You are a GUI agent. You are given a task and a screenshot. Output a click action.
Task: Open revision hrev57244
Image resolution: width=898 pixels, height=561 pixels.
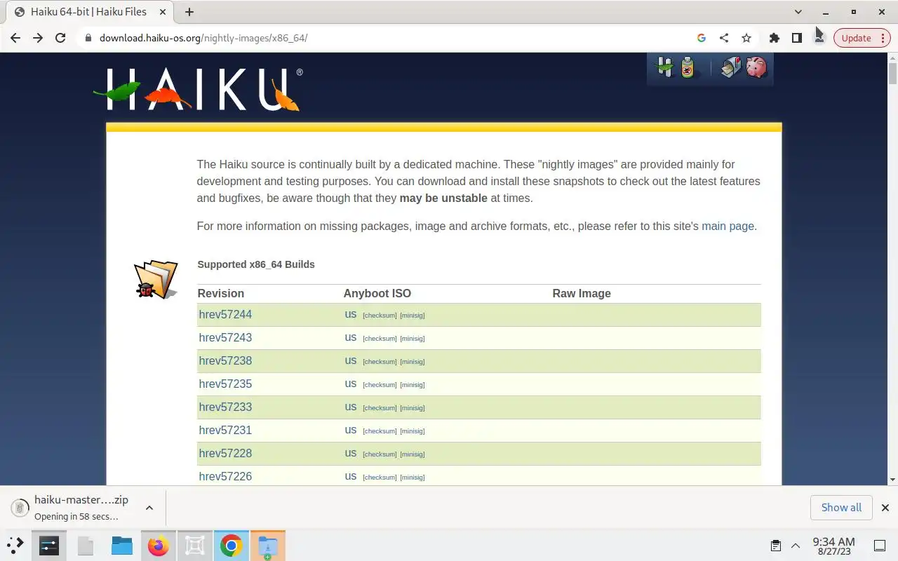click(x=225, y=314)
